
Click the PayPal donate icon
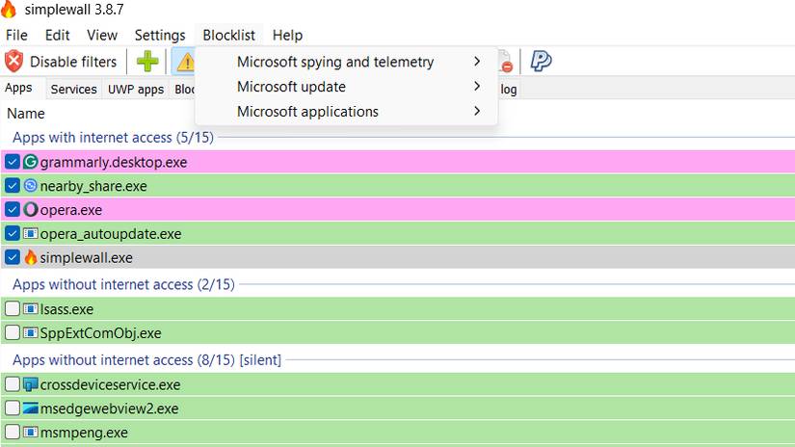(x=541, y=62)
